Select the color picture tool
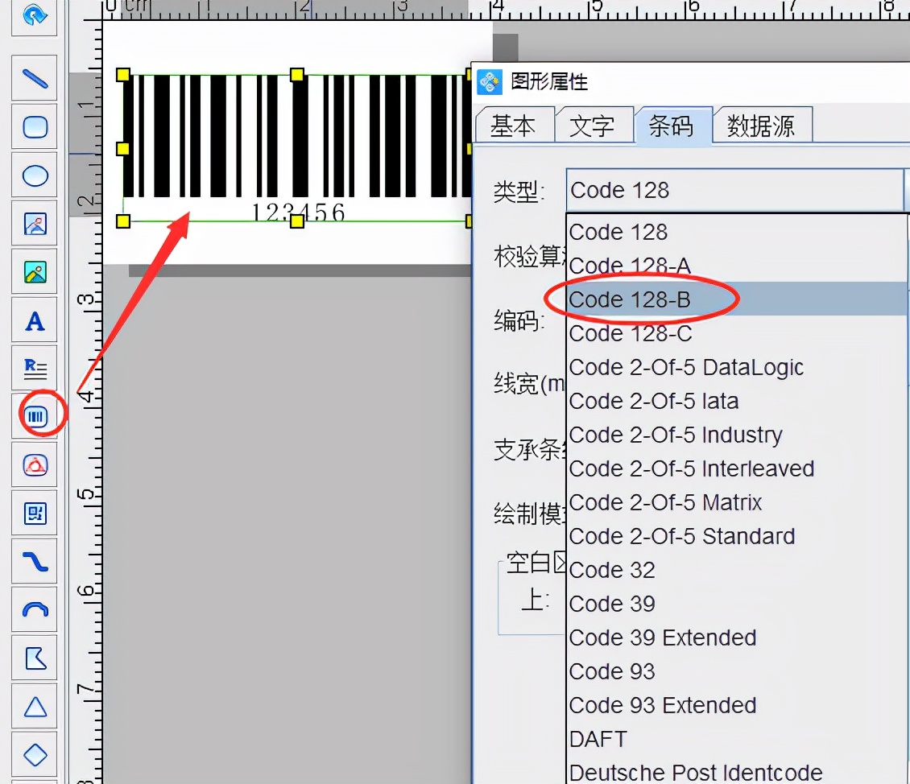The height and width of the screenshot is (784, 910). pos(34,272)
